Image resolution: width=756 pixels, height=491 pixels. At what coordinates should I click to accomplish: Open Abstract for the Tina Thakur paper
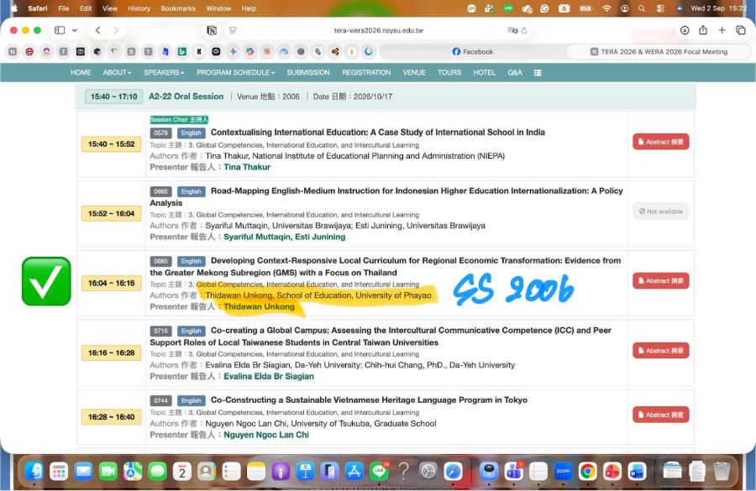[660, 142]
